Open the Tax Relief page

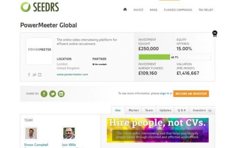pyautogui.click(x=206, y=10)
